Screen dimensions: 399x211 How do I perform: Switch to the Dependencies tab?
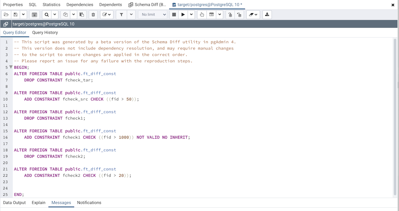80,5
